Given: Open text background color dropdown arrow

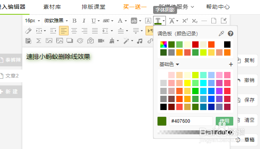Looking at the screenshot, I should point(140,21).
